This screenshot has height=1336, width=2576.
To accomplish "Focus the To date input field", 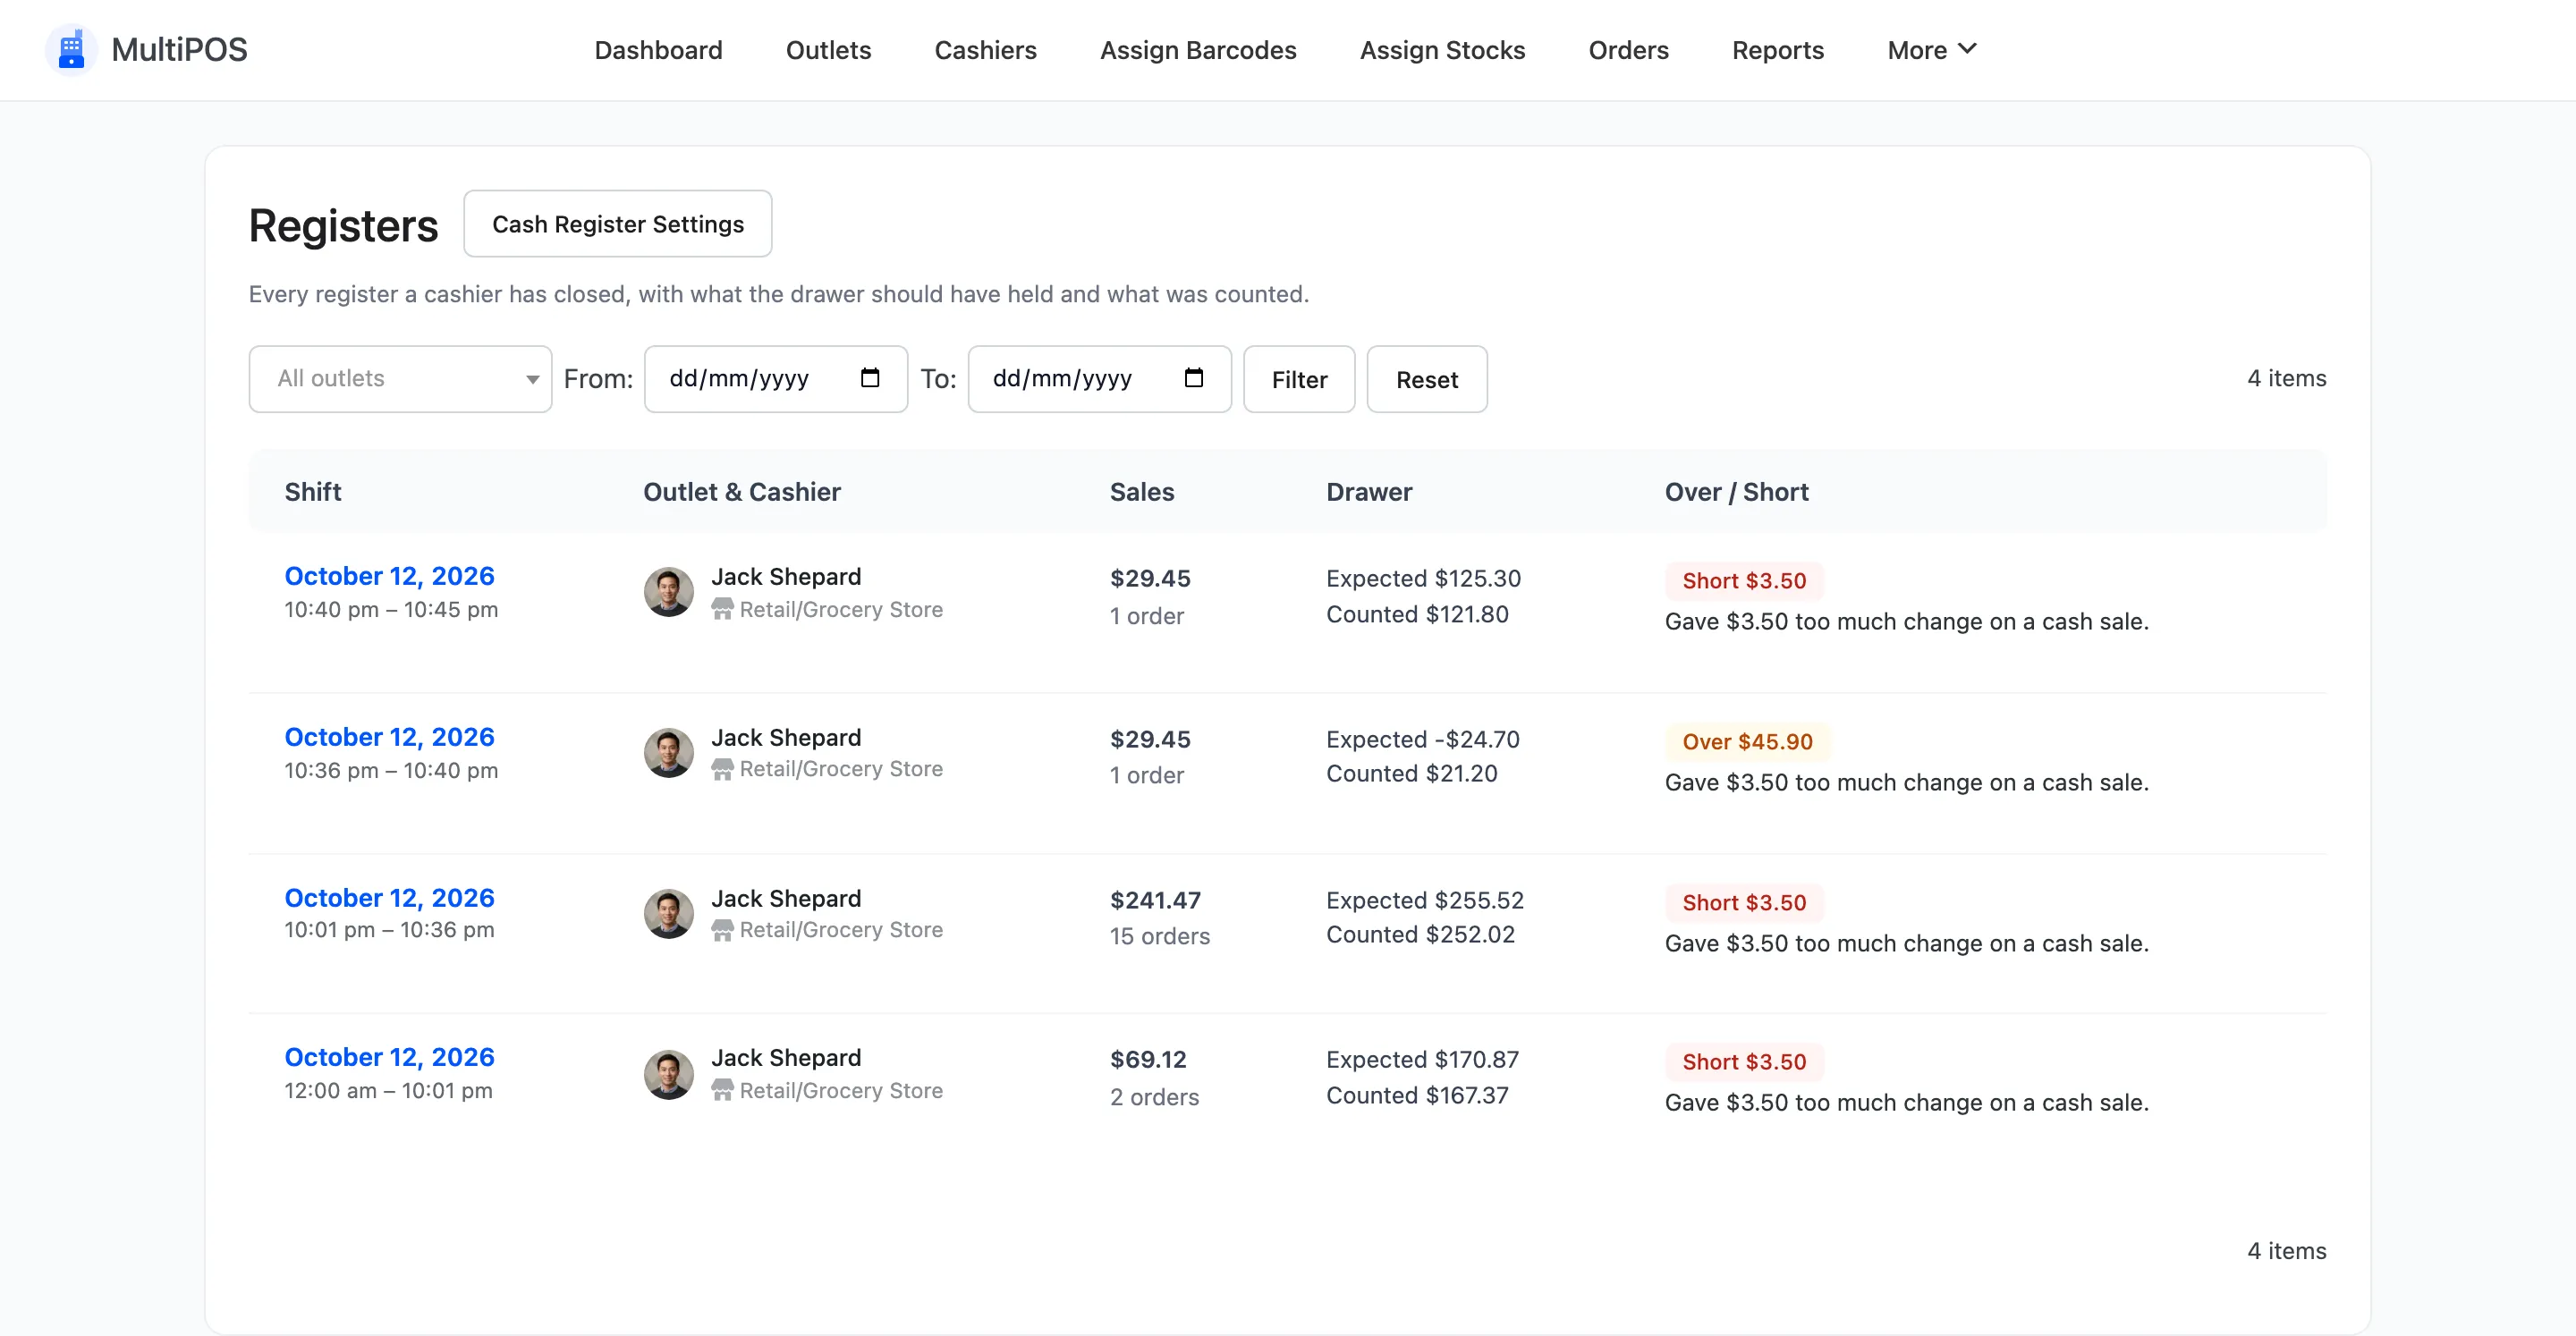I will click(x=1099, y=379).
